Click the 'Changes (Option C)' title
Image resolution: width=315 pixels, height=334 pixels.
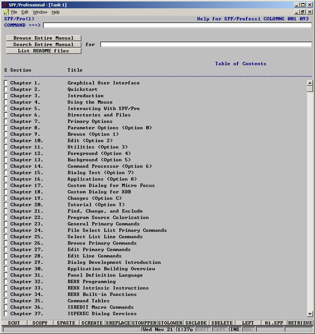coord(95,198)
